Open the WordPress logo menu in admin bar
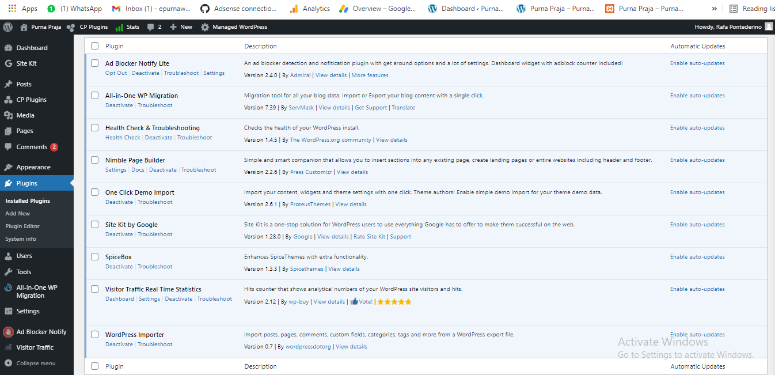 pyautogui.click(x=7, y=27)
